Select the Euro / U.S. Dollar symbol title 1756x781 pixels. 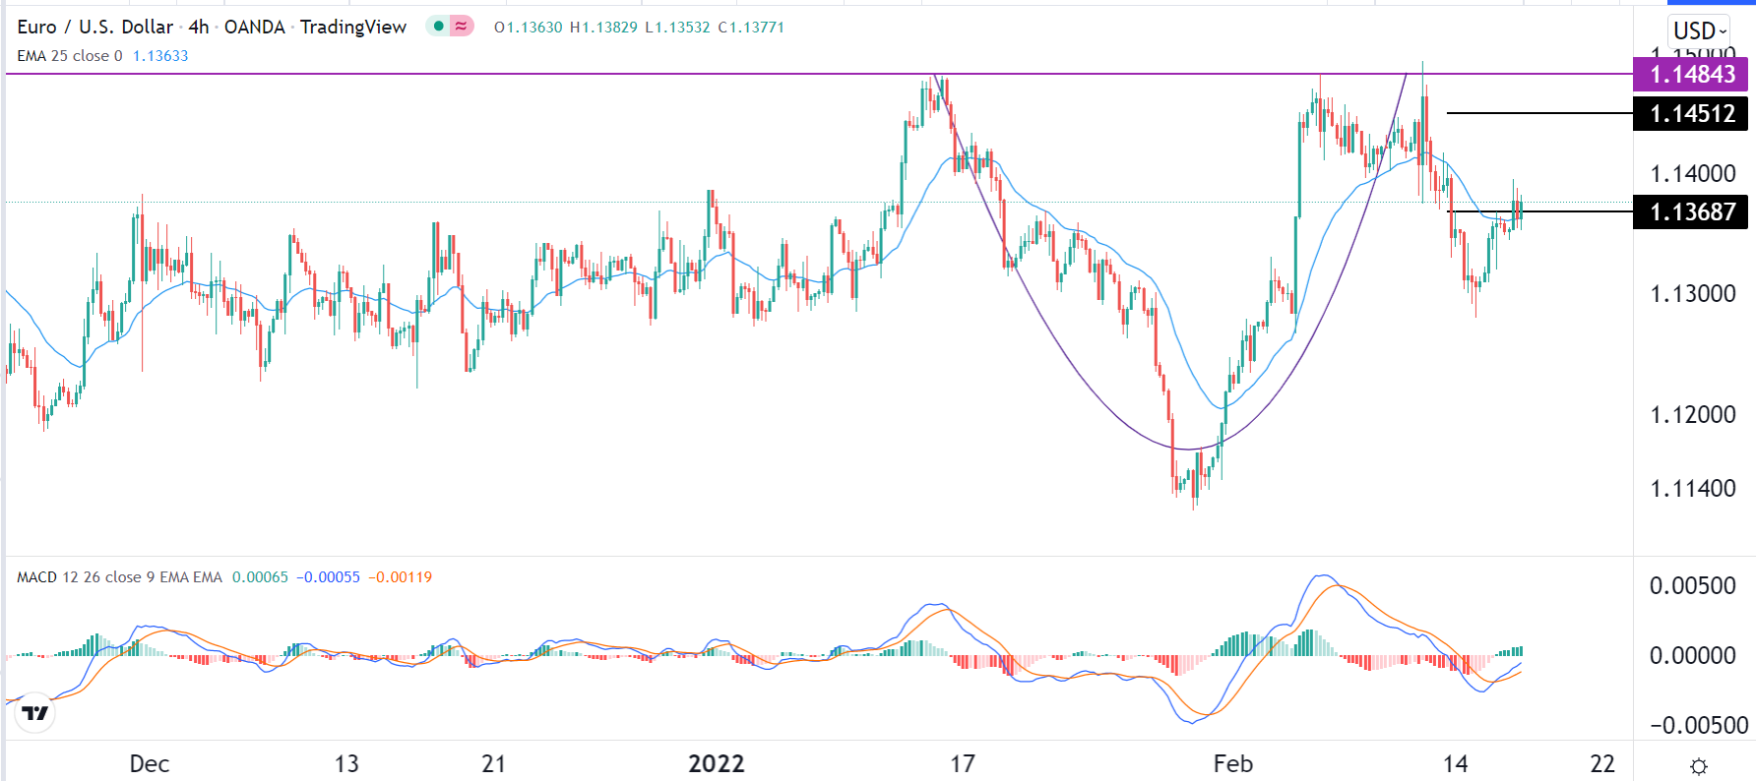tap(94, 27)
